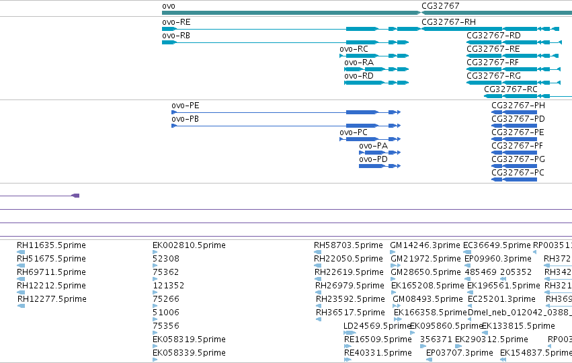Select the 52308 feature label
The height and width of the screenshot is (363, 572).
166,259
